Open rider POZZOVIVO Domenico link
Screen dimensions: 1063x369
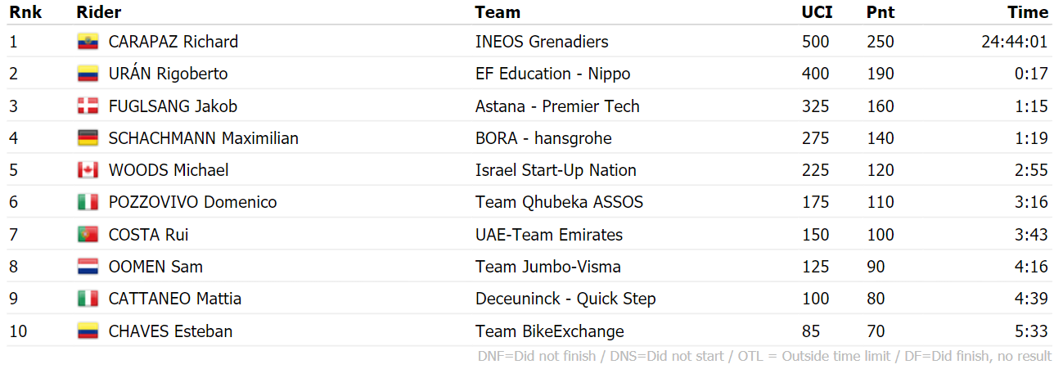(x=193, y=202)
